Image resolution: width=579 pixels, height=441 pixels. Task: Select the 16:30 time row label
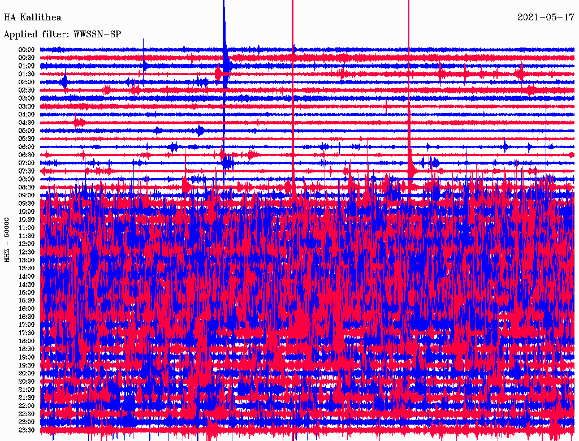[x=27, y=317]
